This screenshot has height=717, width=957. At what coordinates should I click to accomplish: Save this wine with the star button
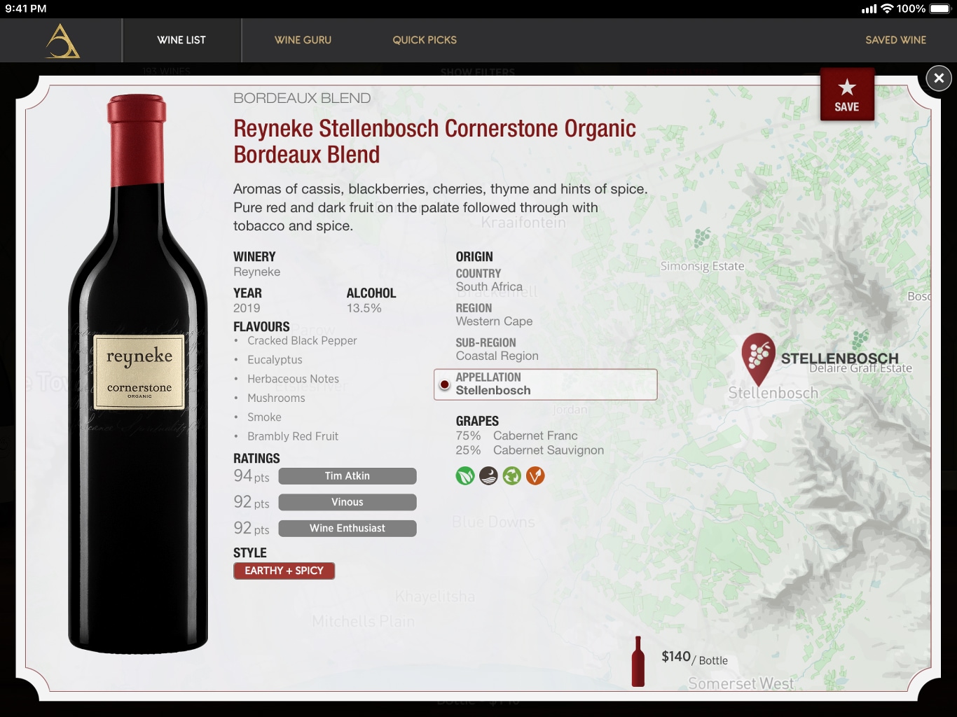coord(847,95)
